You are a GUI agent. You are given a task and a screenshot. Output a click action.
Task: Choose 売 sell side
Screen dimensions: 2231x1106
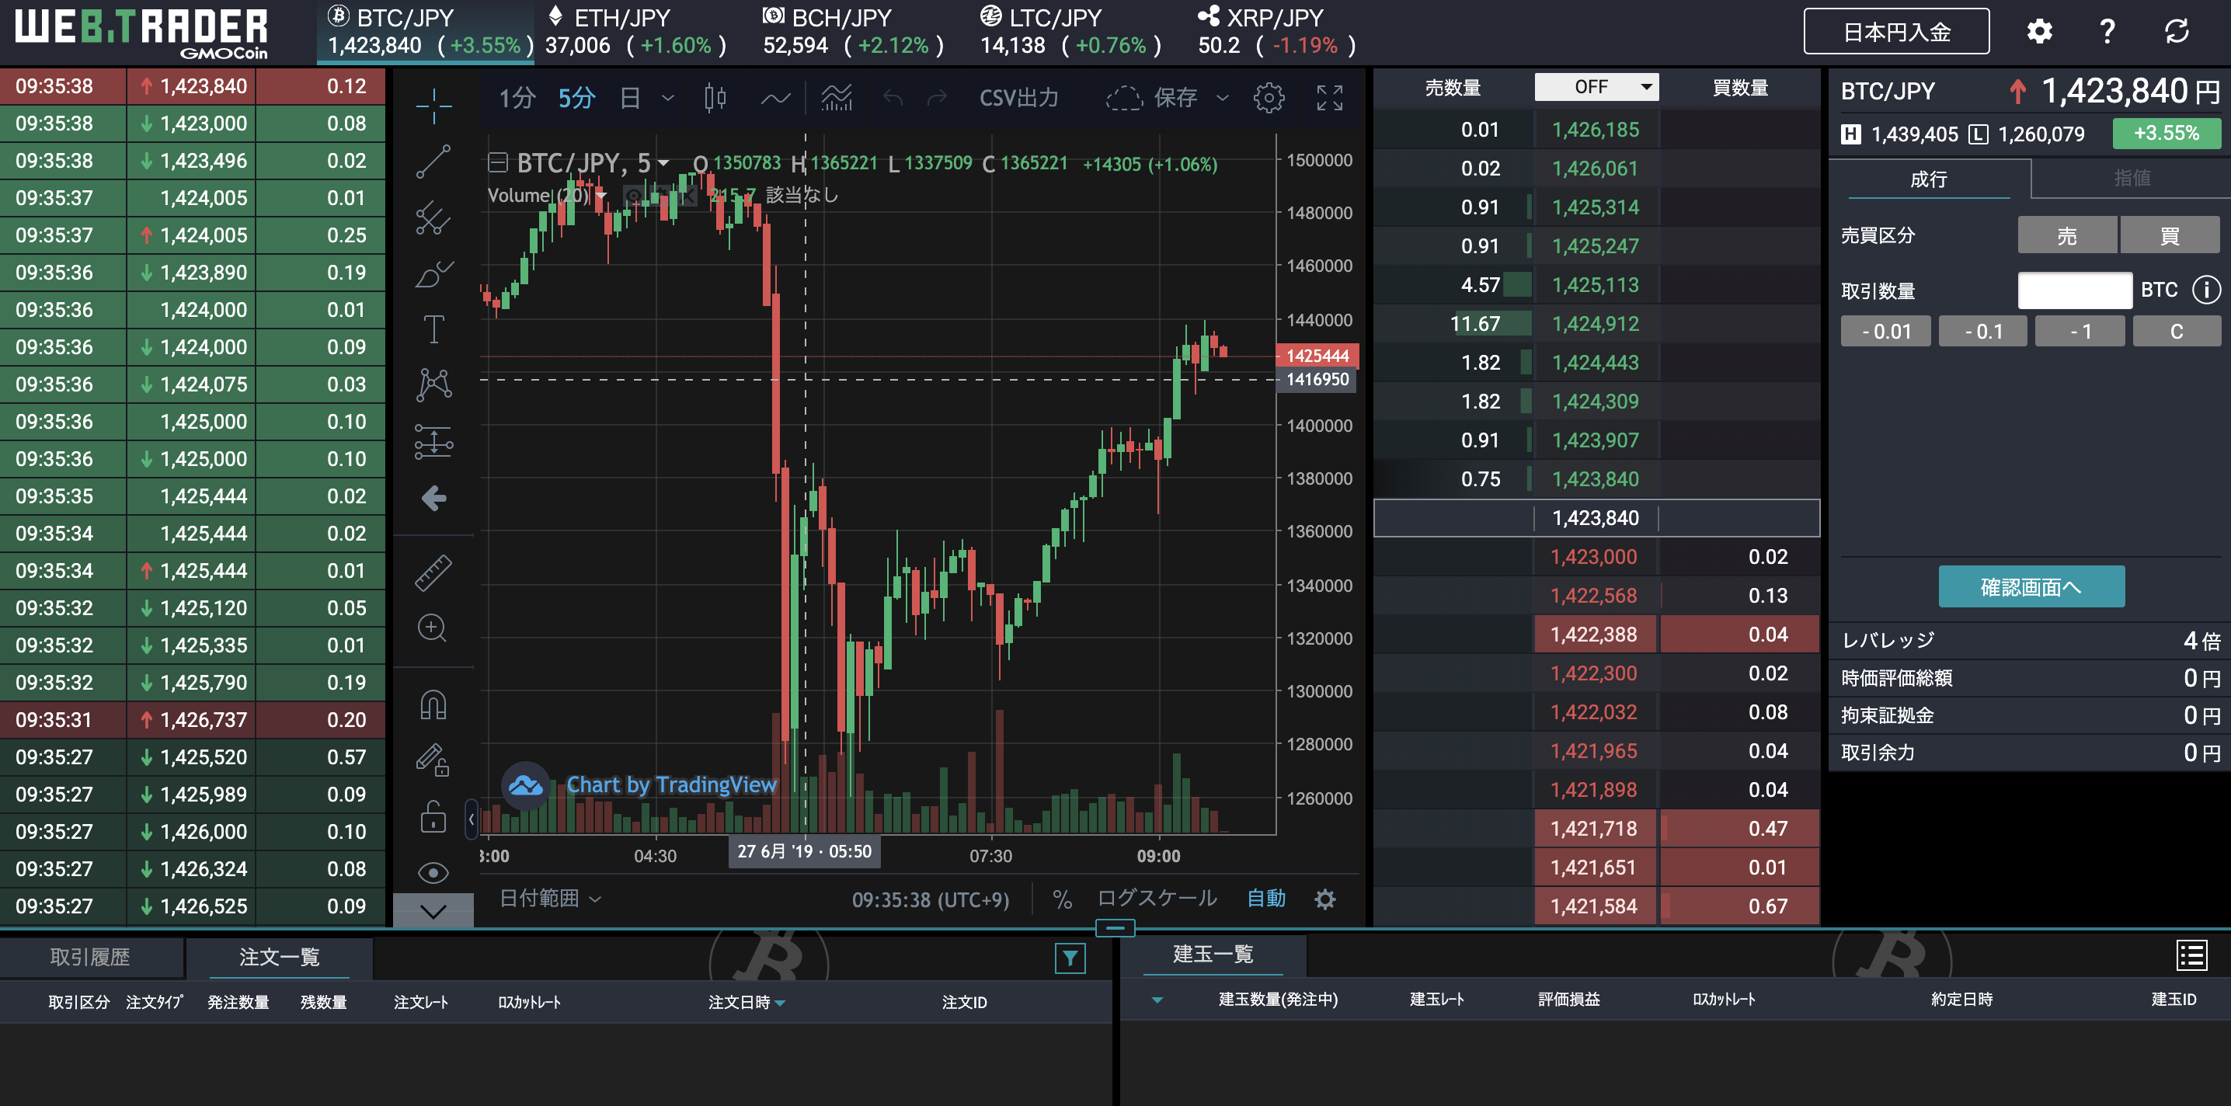(x=2066, y=235)
